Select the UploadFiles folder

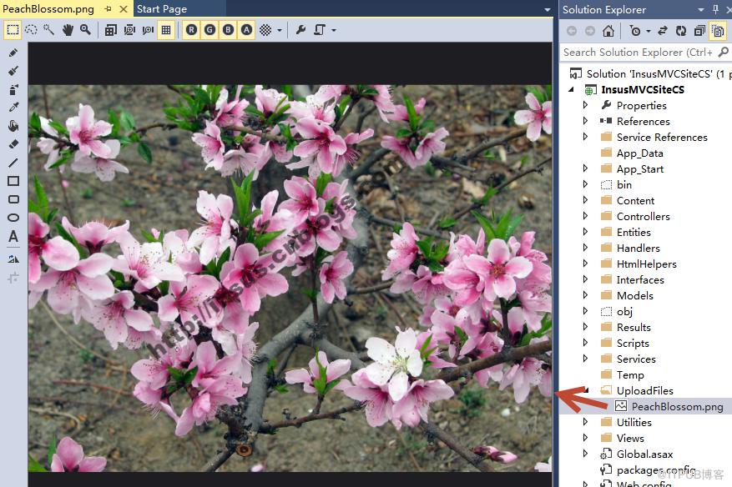click(644, 390)
